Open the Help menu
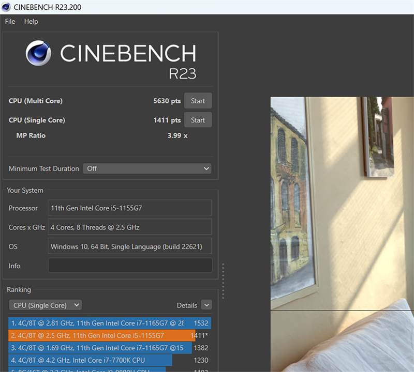 [31, 21]
